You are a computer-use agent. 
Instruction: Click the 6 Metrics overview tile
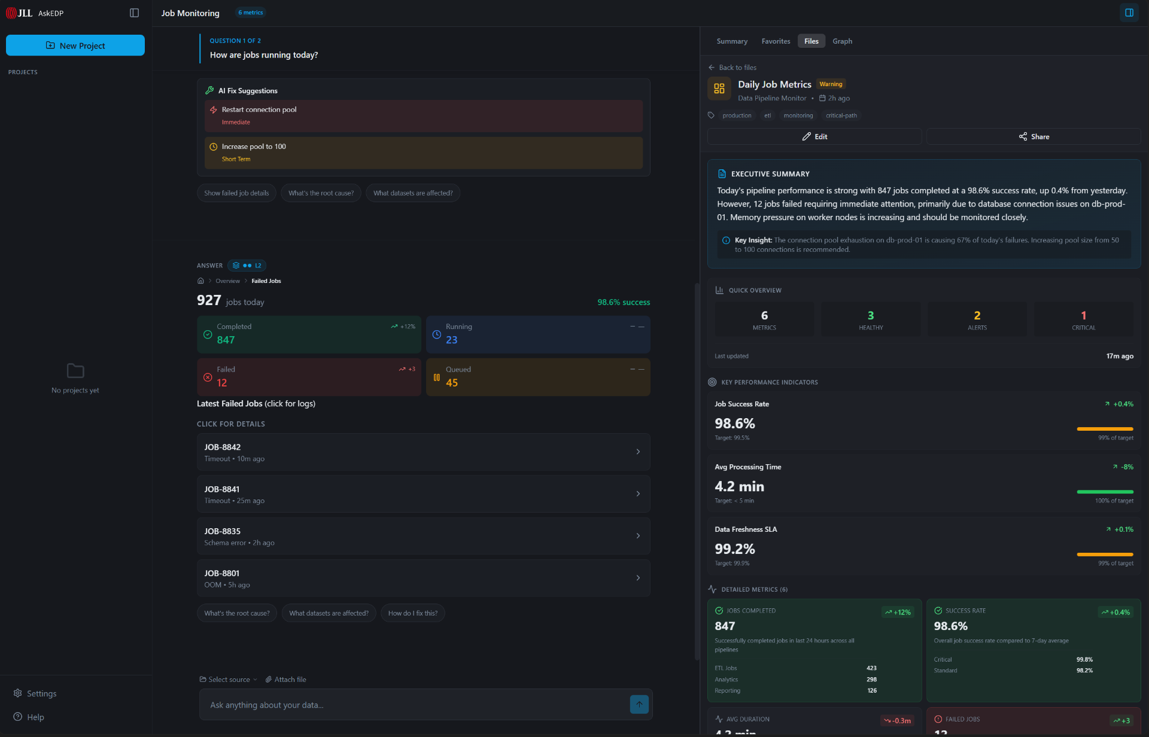click(x=764, y=319)
